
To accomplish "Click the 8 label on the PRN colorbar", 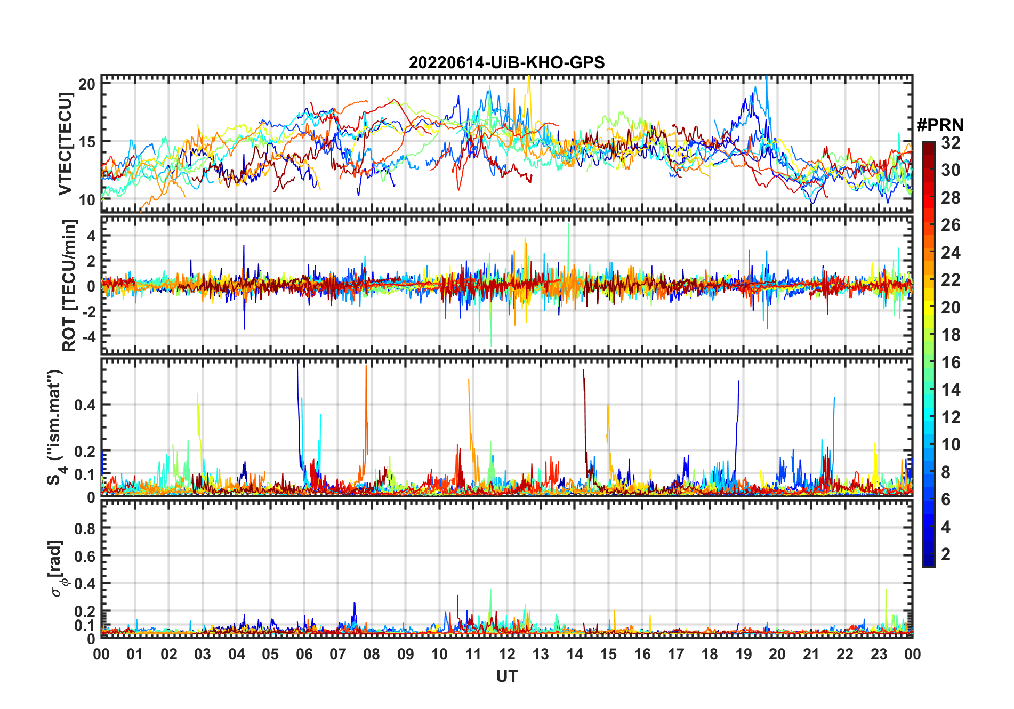I will [946, 472].
